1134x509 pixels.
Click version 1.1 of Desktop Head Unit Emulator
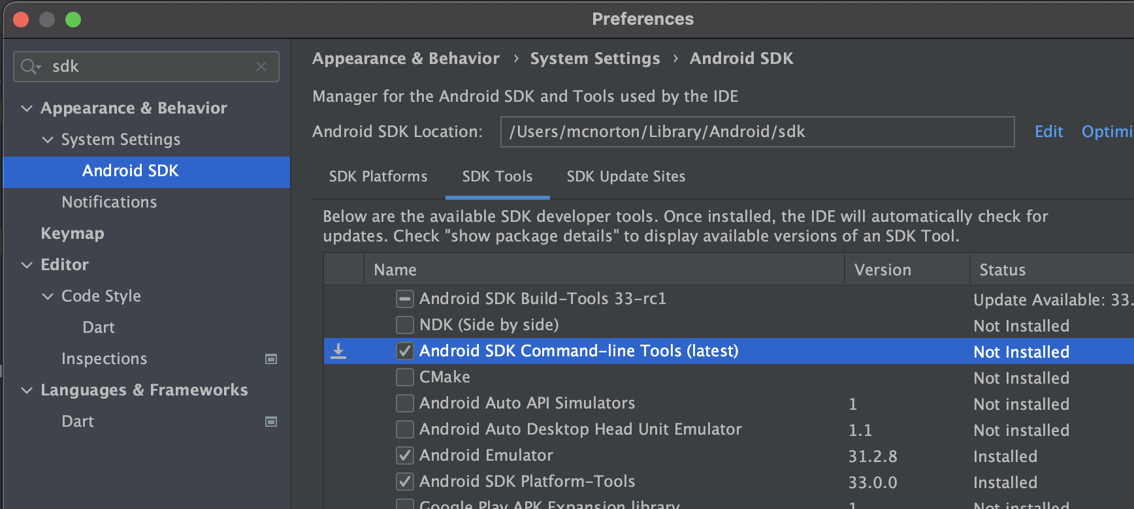coord(860,430)
